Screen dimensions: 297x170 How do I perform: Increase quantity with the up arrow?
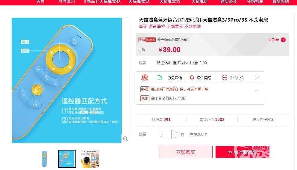[x=175, y=132]
